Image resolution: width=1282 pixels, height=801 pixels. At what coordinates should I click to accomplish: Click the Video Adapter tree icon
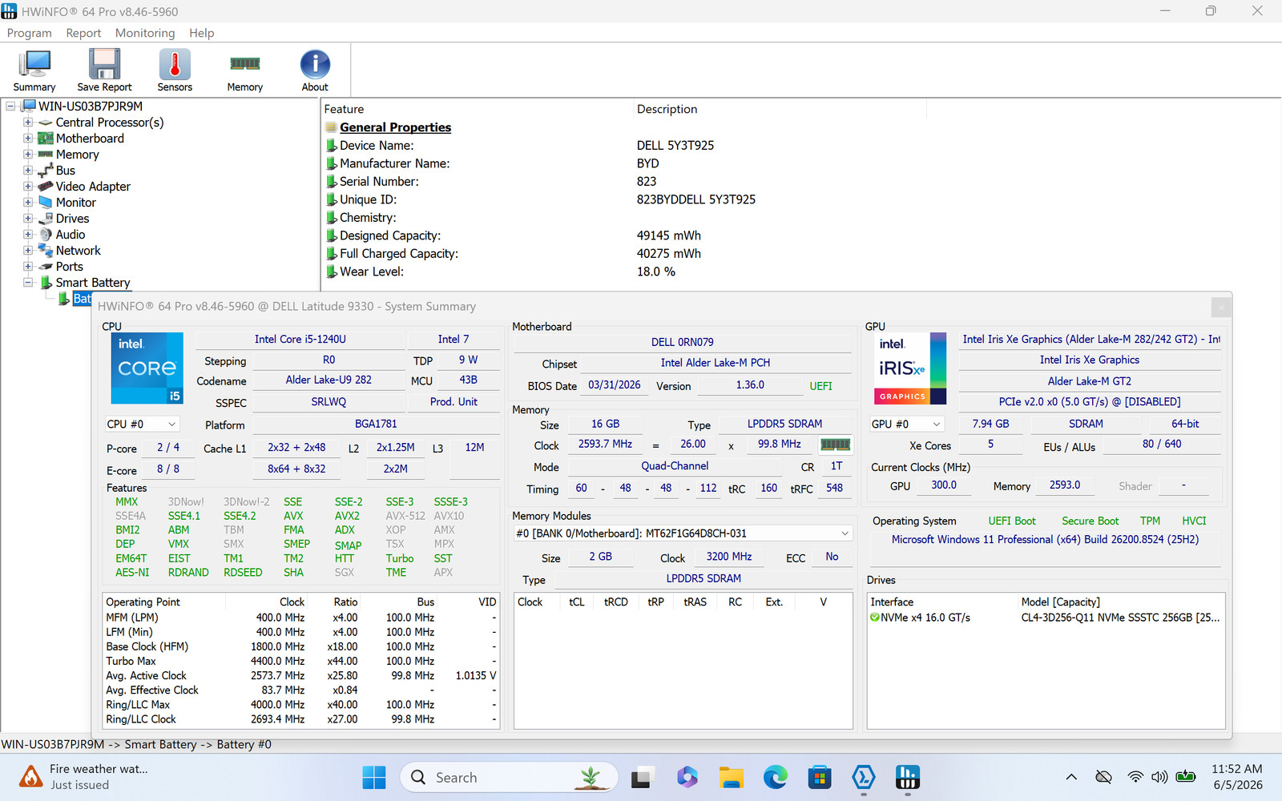coord(46,187)
